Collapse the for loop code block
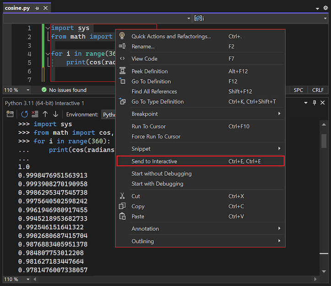331x286 pixels. click(x=47, y=54)
